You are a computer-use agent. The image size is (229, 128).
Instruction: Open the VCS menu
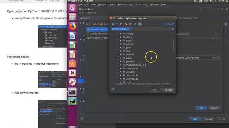(x=146, y=5)
